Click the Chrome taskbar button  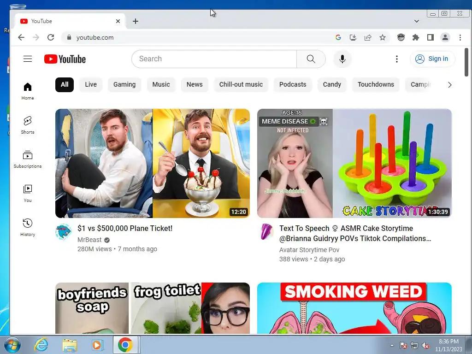click(x=125, y=345)
